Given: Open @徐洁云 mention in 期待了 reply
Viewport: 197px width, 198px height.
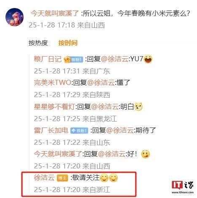Looking at the screenshot, I should pos(120,130).
